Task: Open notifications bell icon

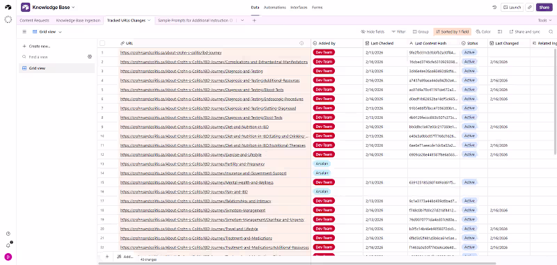Action: (8, 245)
